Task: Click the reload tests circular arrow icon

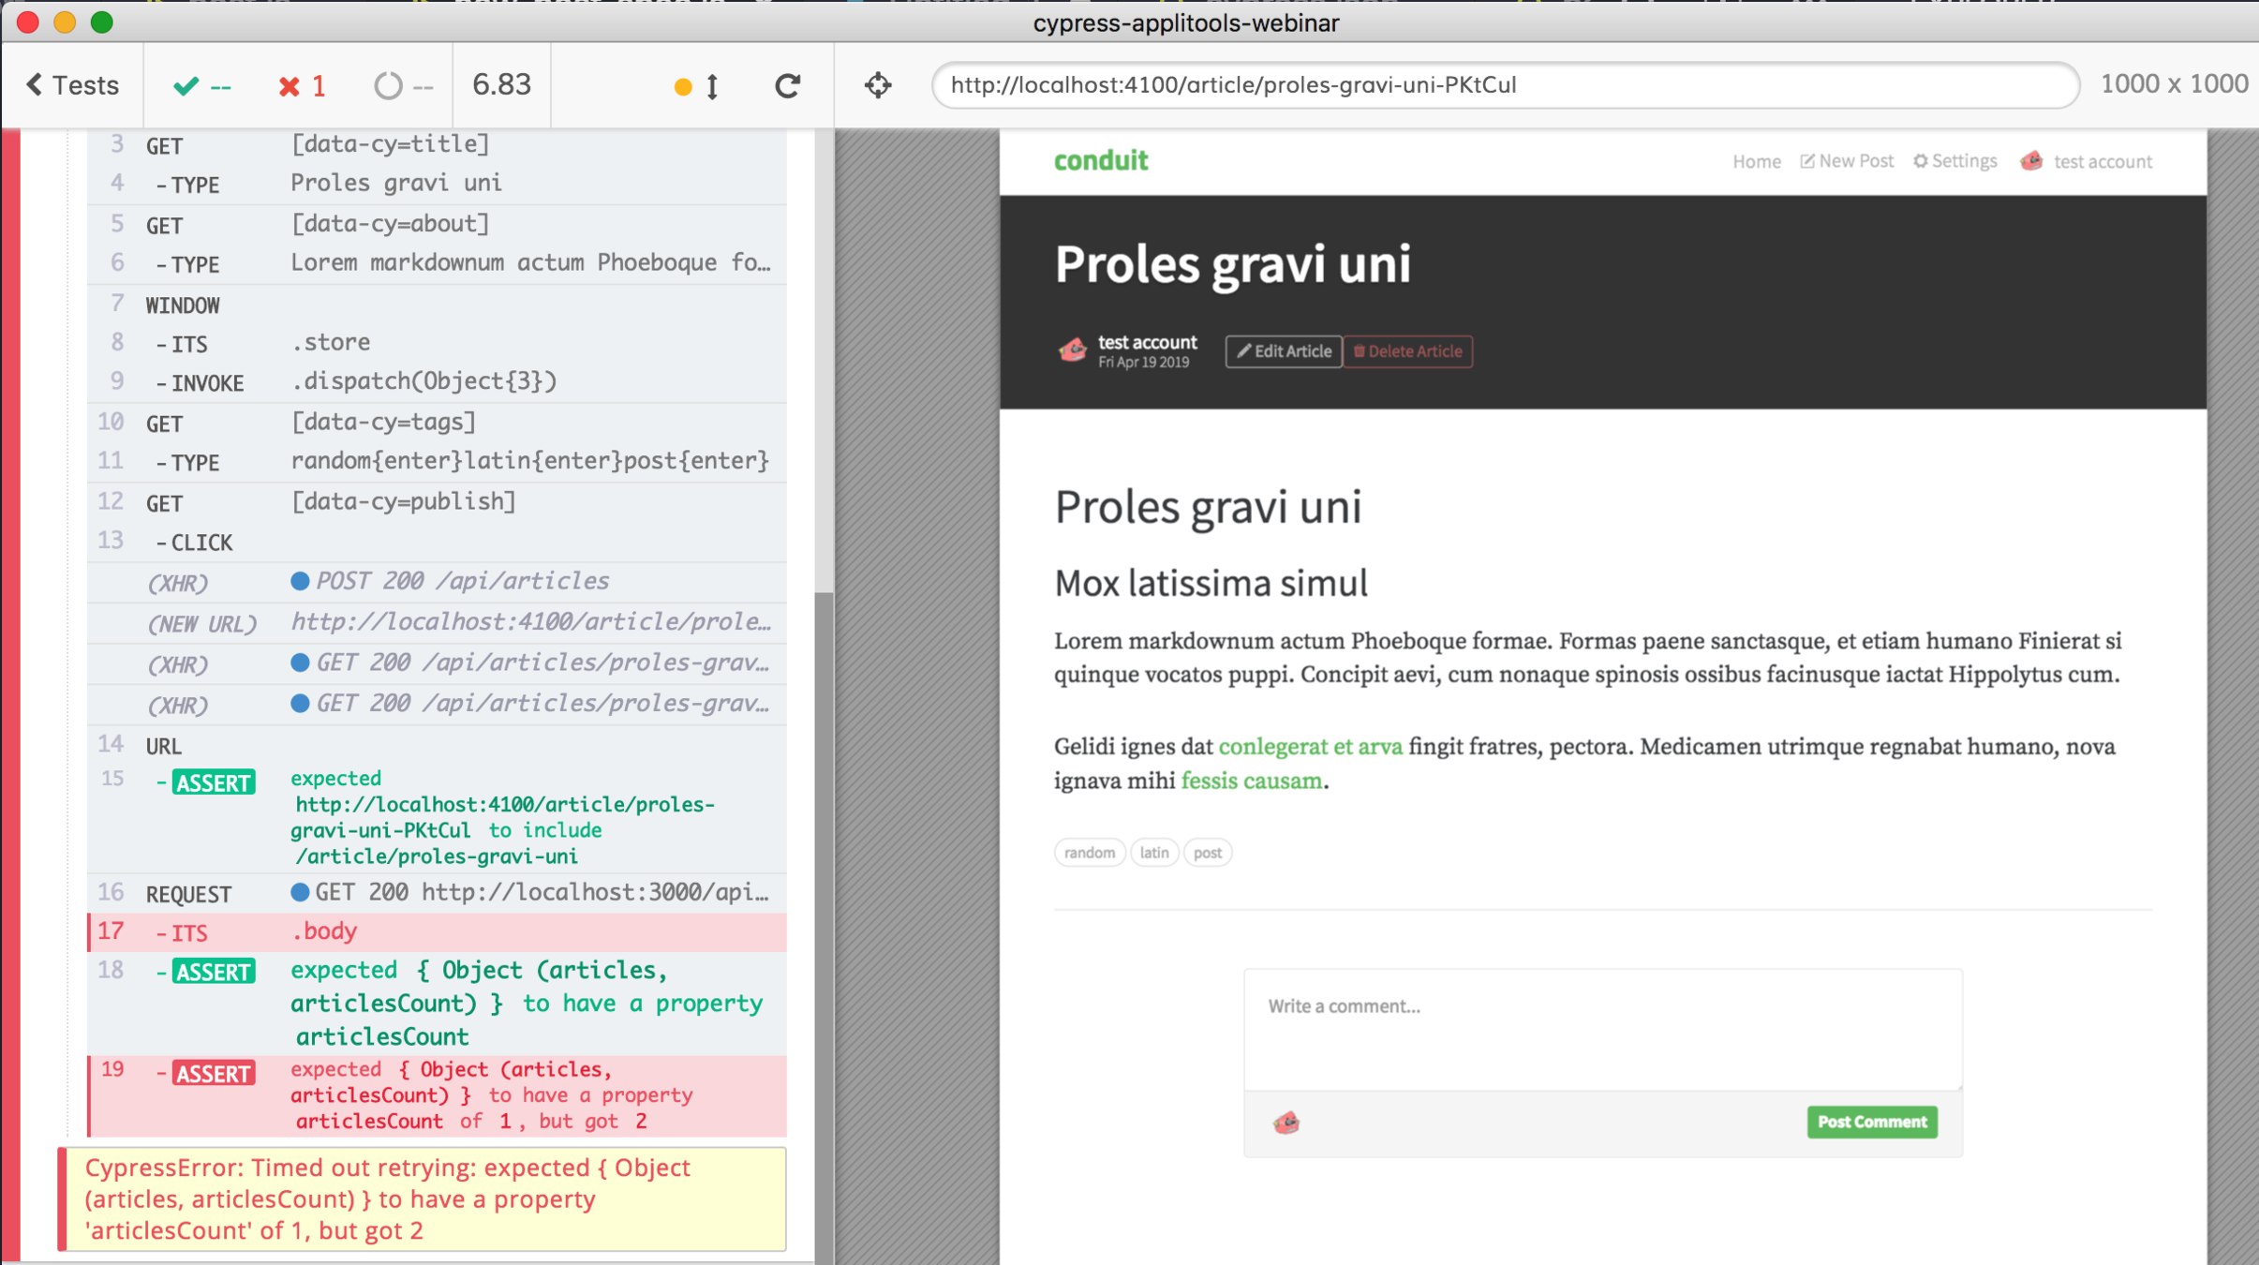Action: [787, 85]
